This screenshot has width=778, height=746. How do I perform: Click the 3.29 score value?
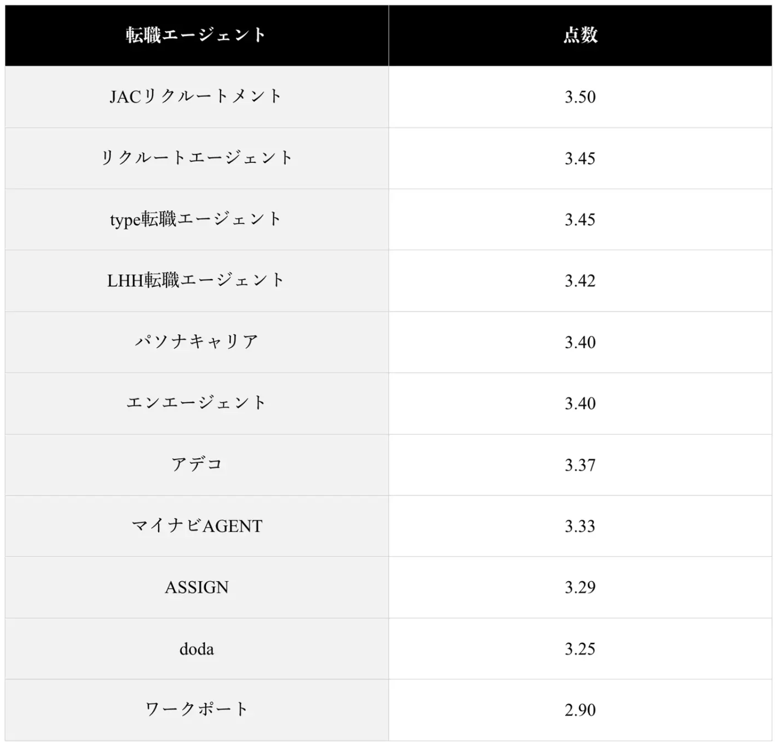(x=580, y=587)
